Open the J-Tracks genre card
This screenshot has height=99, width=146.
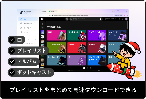click(97, 48)
